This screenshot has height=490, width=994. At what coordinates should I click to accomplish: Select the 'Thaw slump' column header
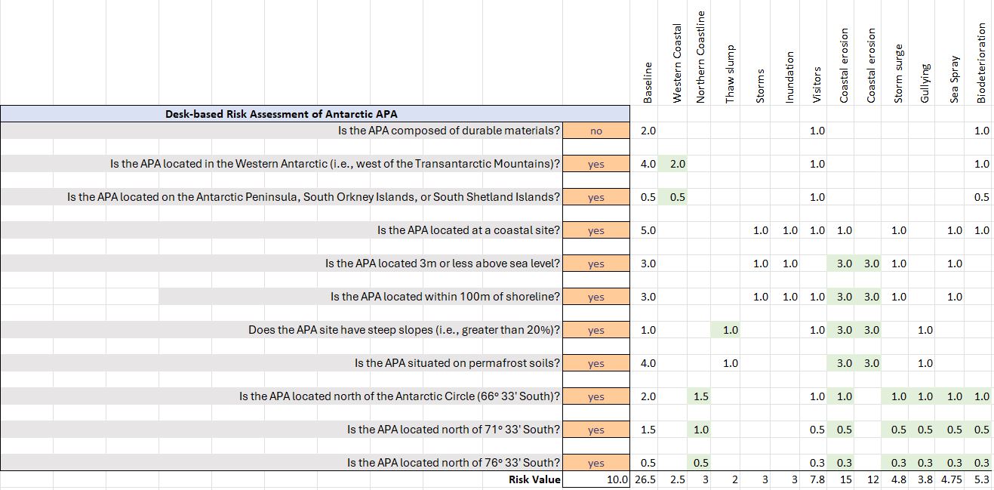[730, 75]
